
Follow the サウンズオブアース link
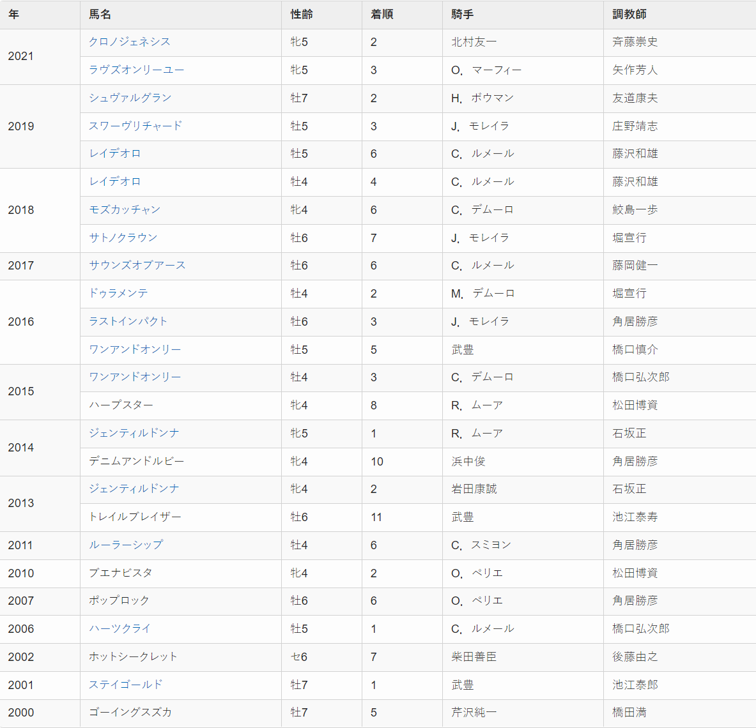click(137, 266)
